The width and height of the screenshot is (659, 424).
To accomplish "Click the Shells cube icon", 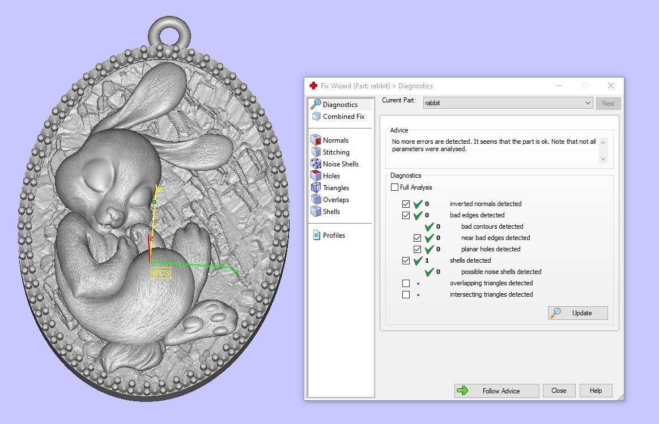I will click(x=316, y=211).
